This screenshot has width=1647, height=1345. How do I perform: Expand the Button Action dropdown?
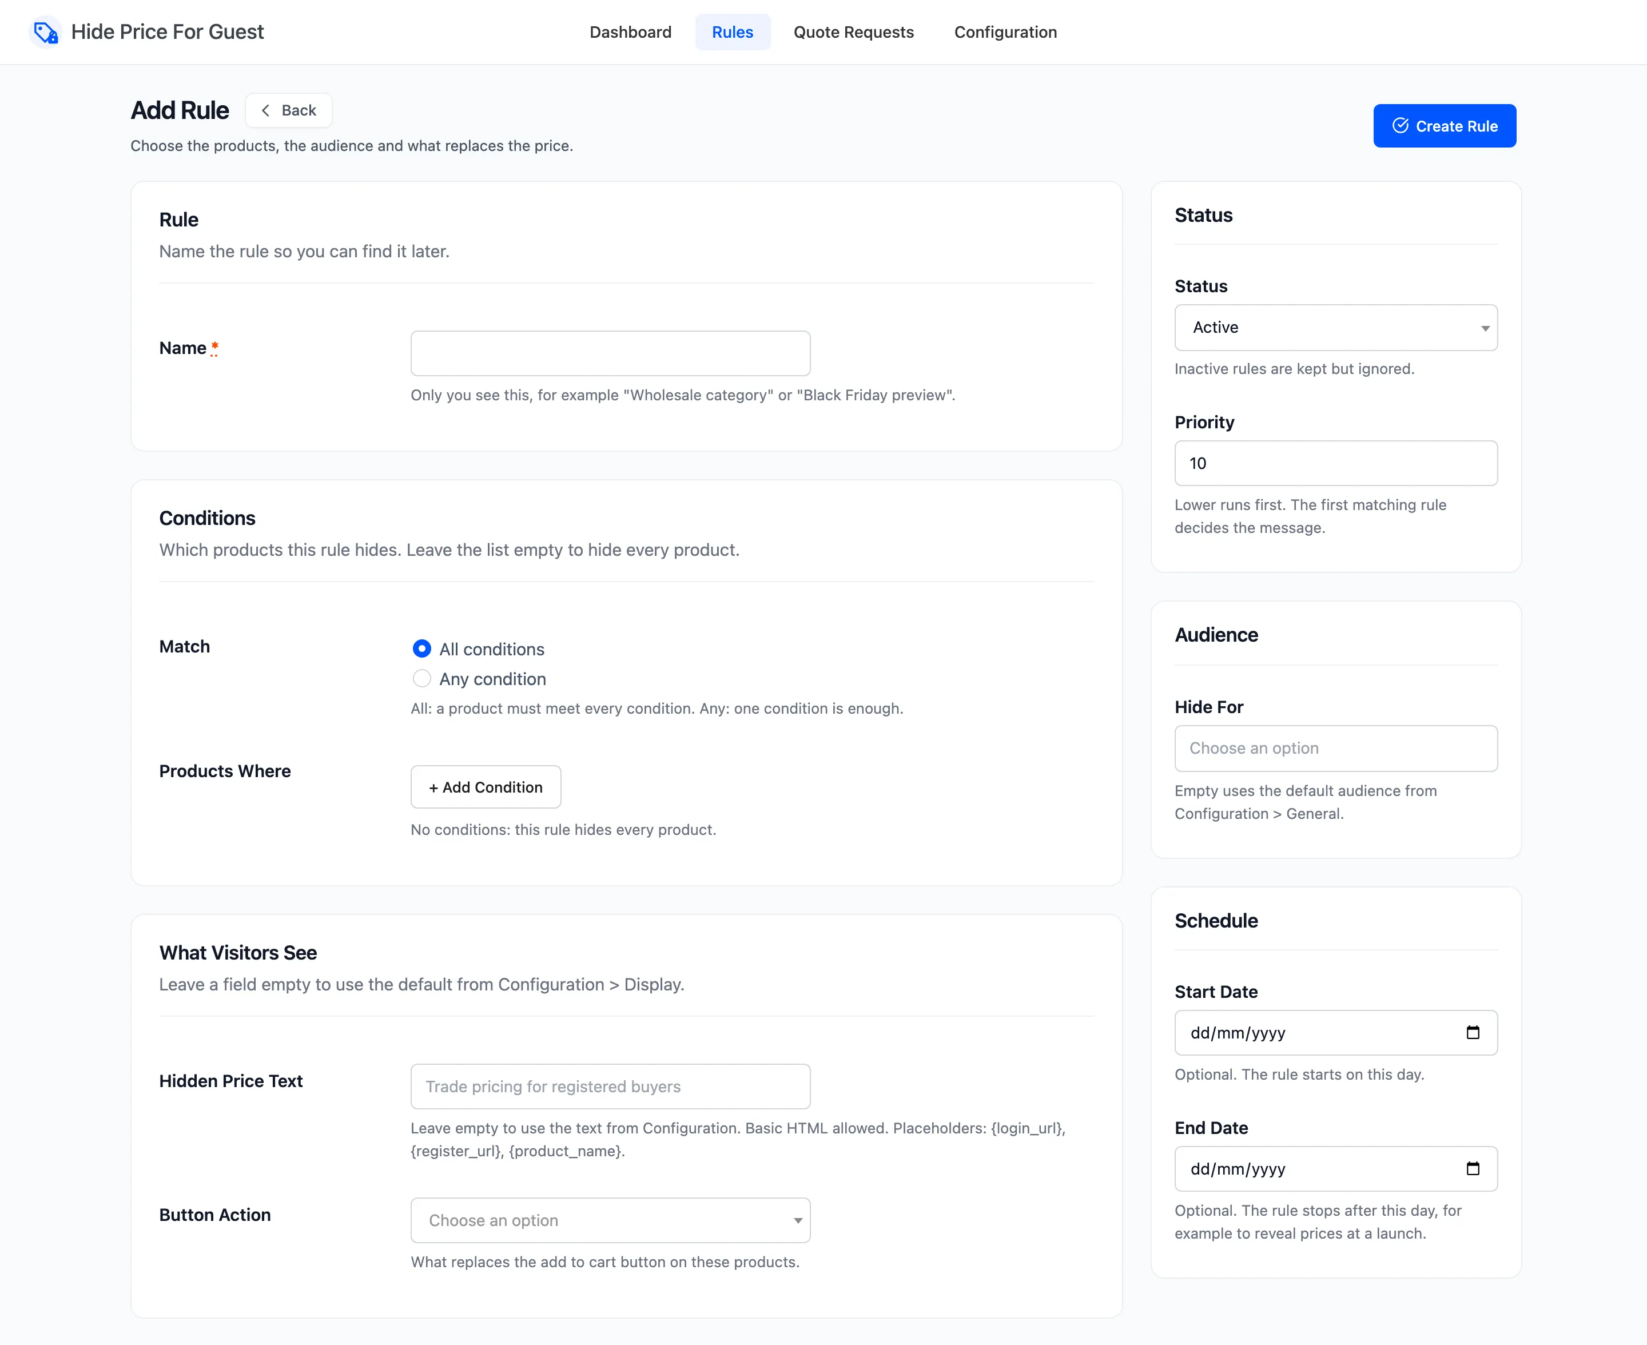click(x=610, y=1220)
